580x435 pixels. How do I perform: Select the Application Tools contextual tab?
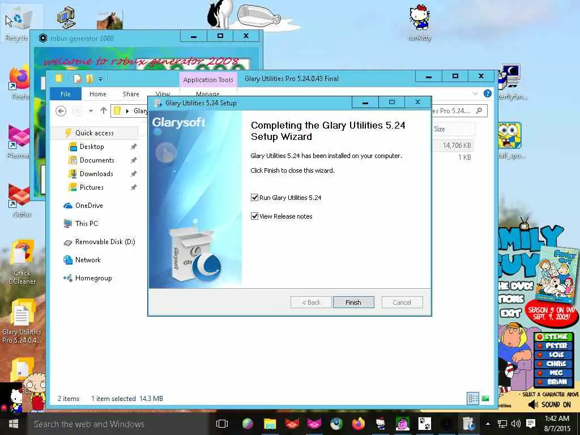208,79
